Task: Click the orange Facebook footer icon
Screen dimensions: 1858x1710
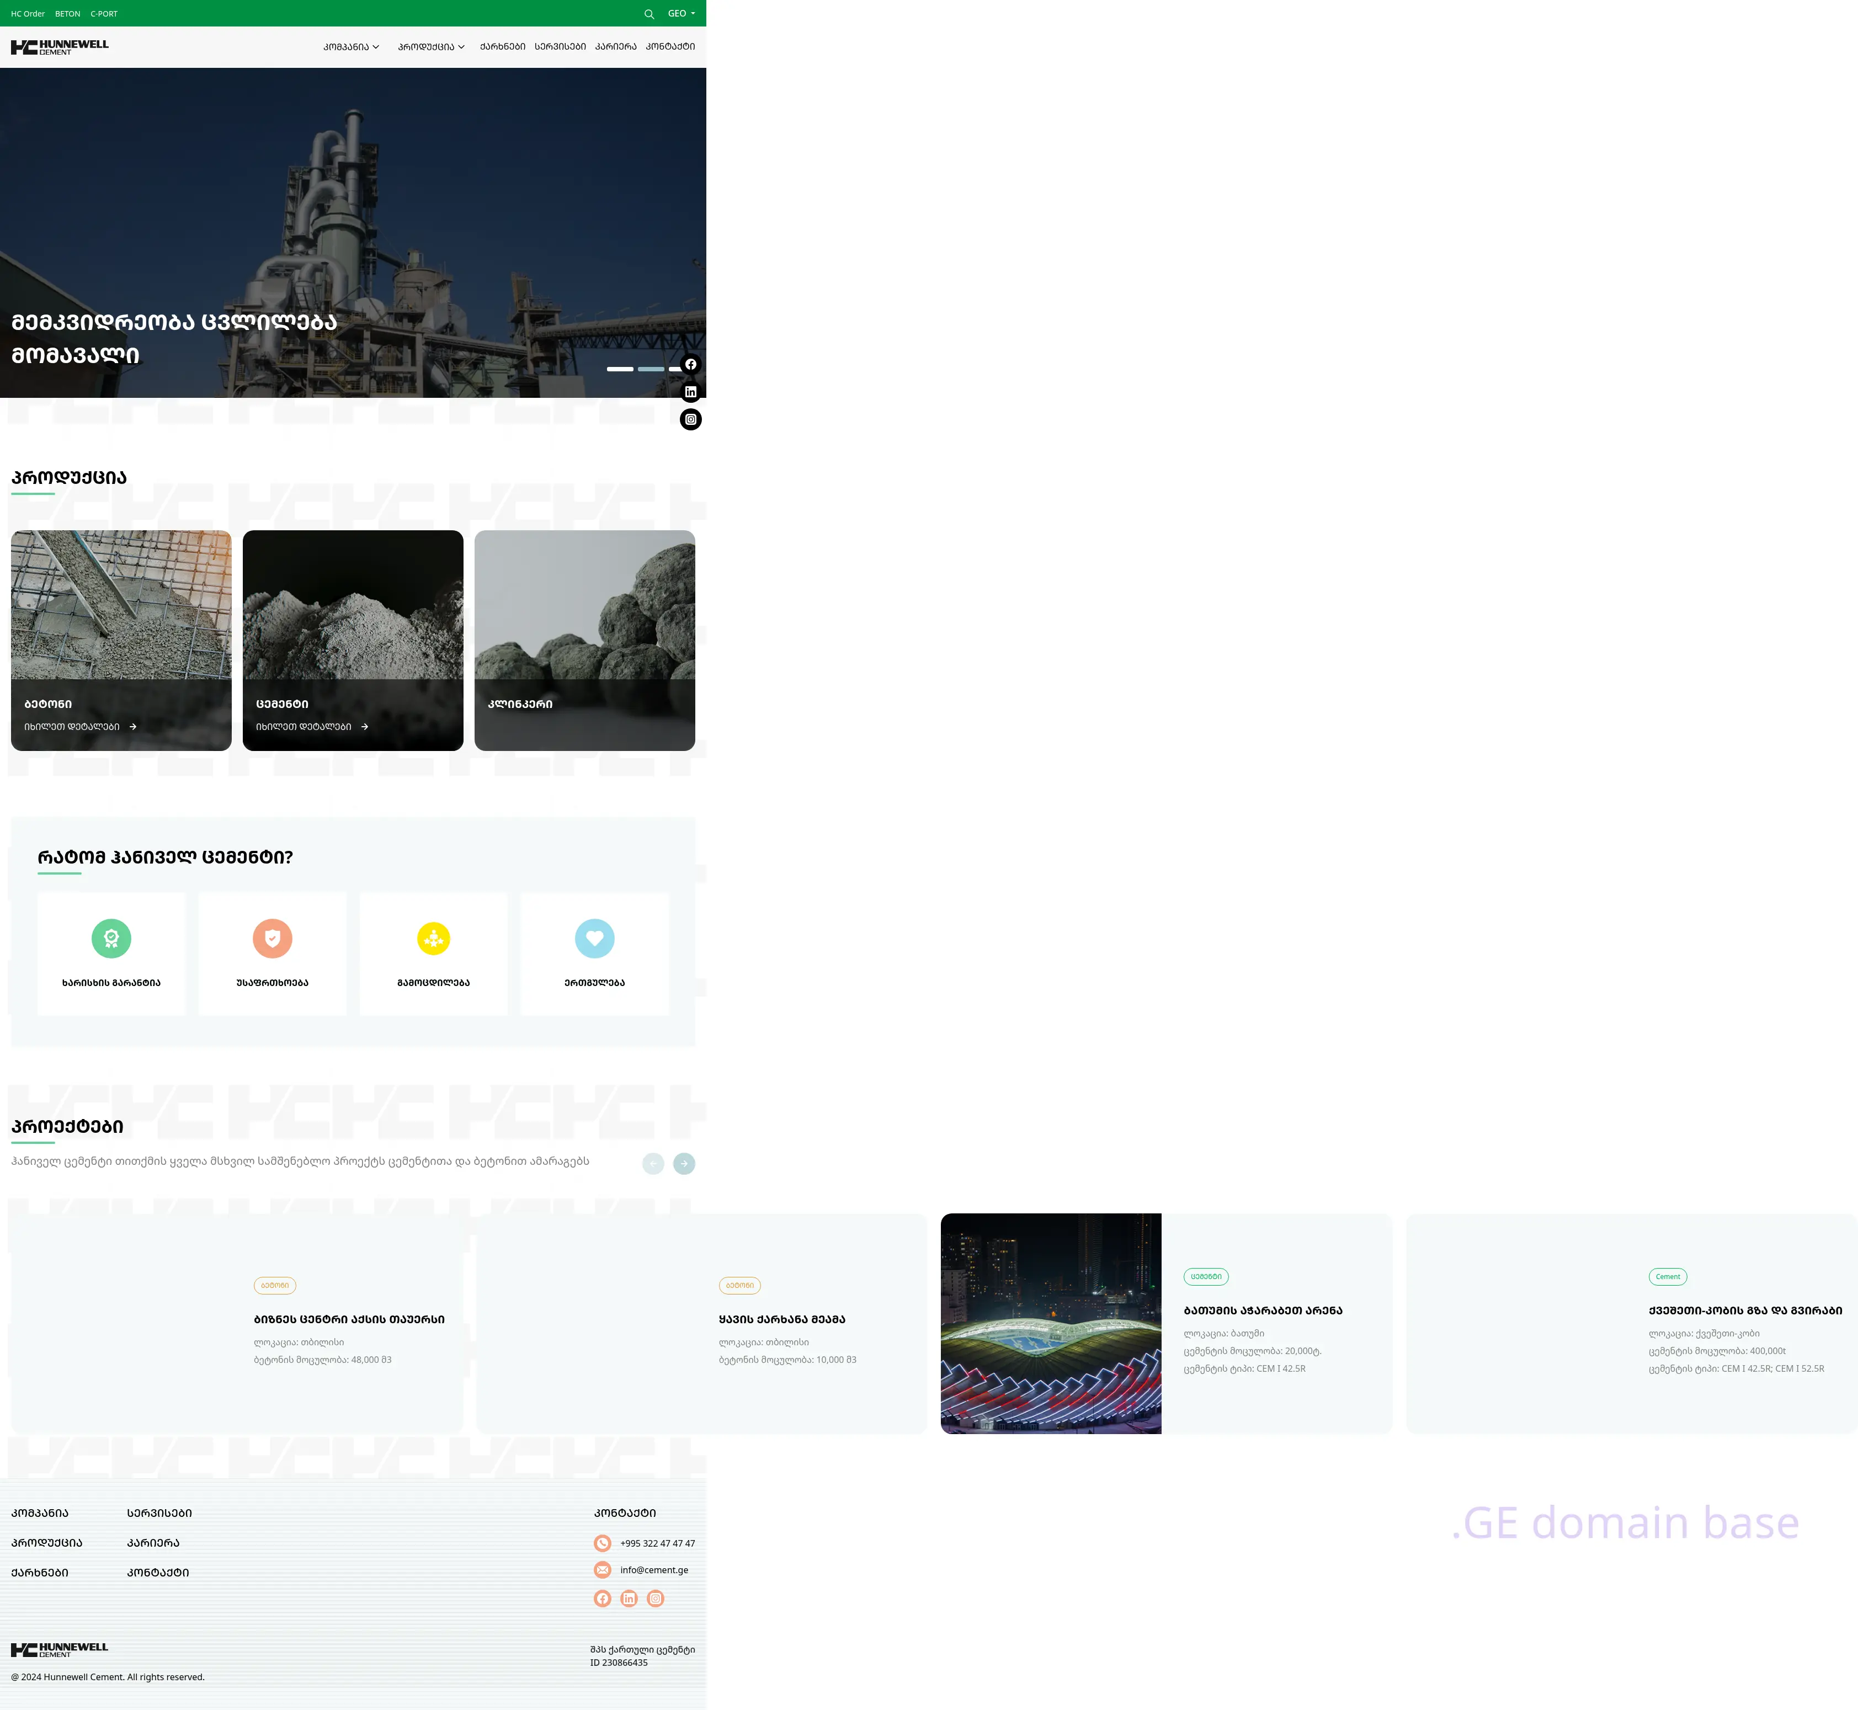Action: click(603, 1599)
